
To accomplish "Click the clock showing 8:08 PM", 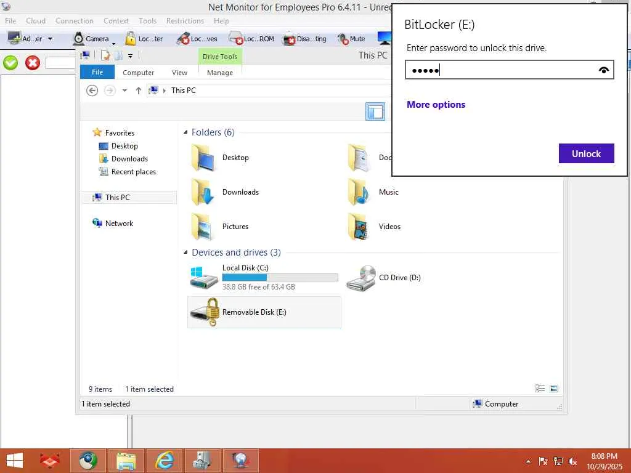I will click(604, 456).
